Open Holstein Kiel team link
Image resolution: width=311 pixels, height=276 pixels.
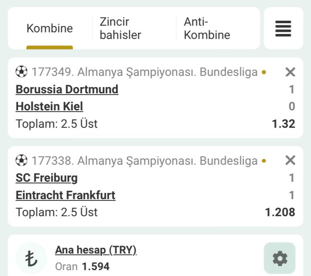coord(49,107)
